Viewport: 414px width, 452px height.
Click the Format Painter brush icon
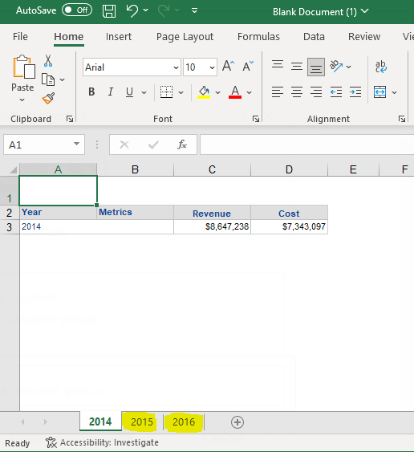click(x=48, y=98)
